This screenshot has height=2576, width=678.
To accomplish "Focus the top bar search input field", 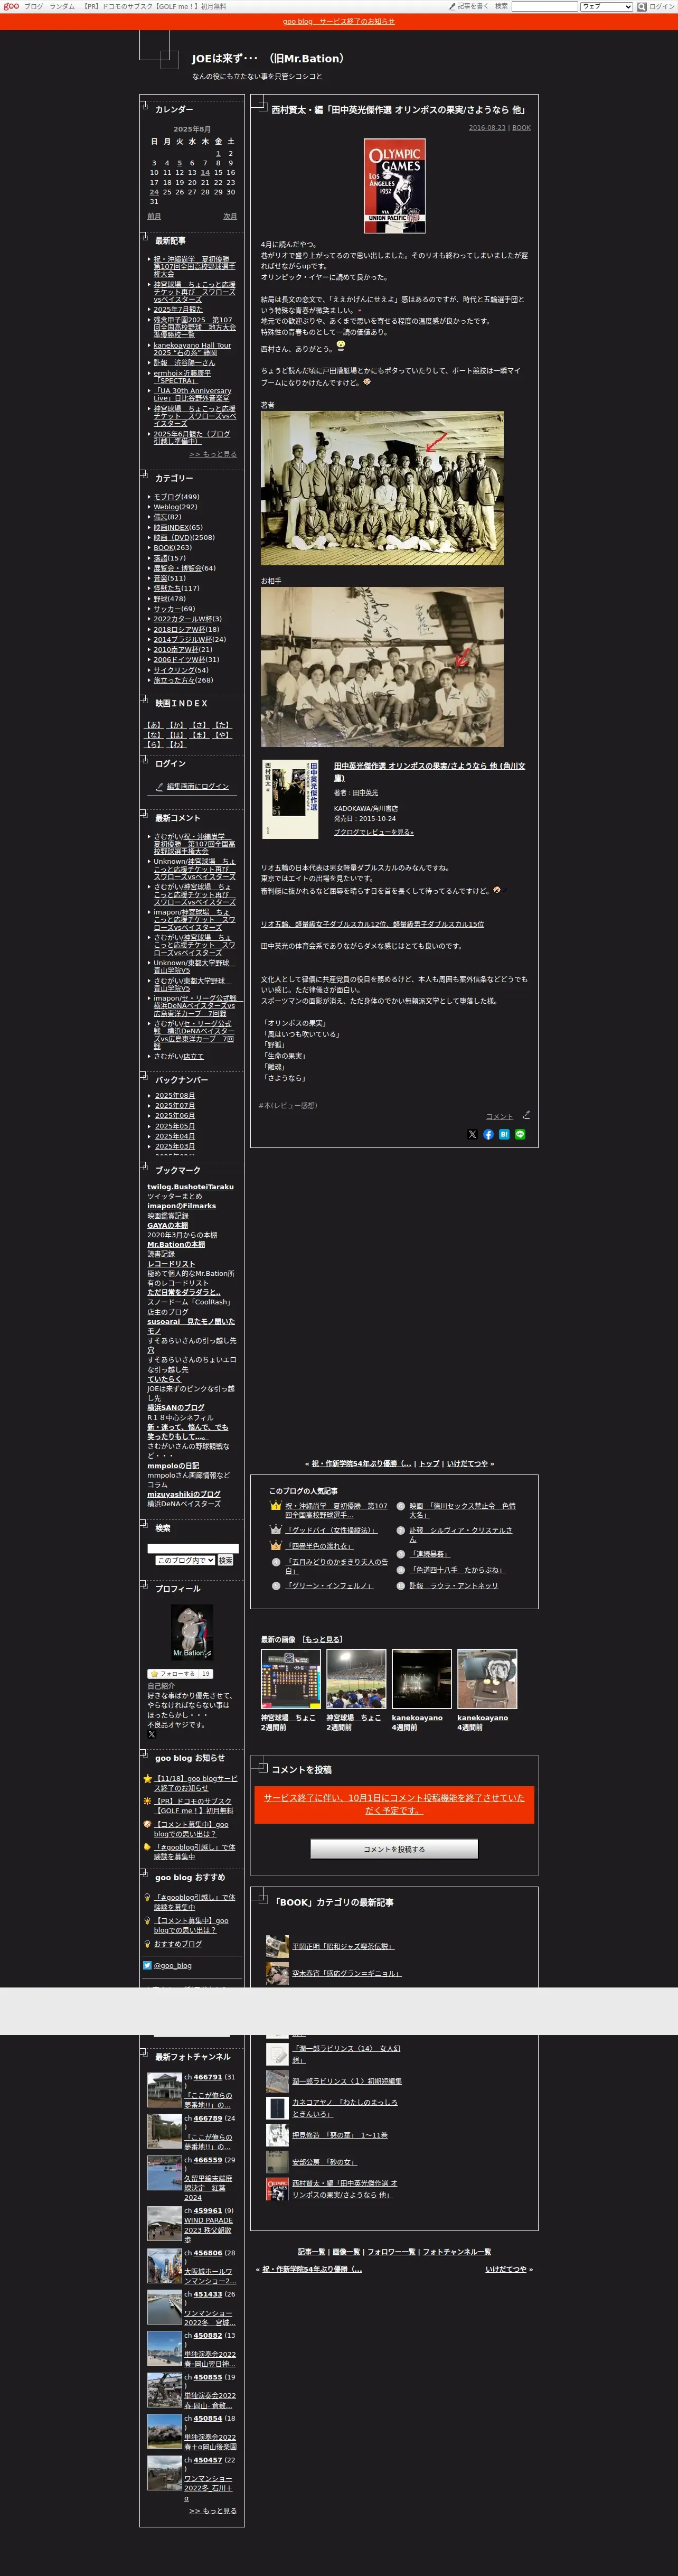I will (545, 6).
